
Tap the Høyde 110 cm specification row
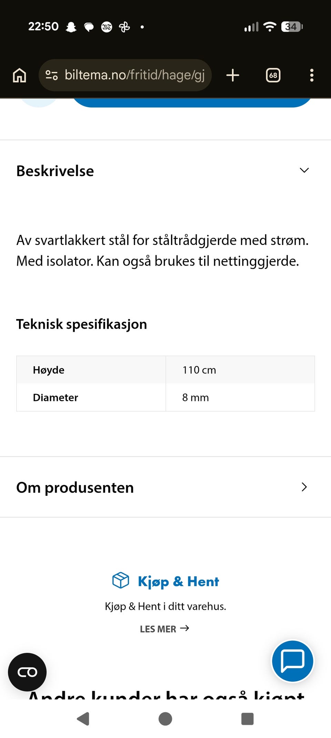coord(165,370)
